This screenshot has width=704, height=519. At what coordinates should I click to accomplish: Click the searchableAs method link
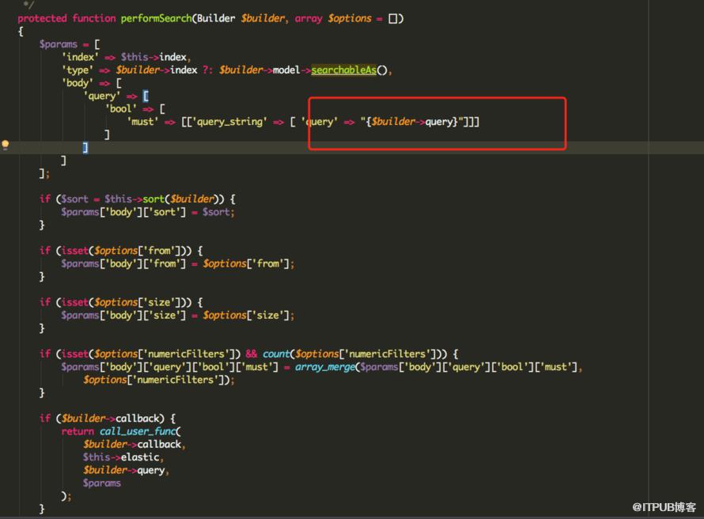(343, 70)
